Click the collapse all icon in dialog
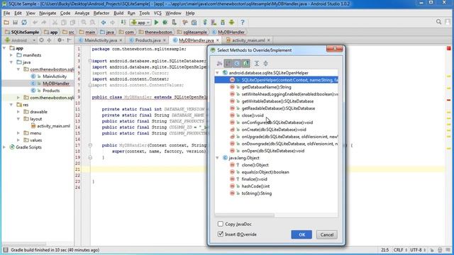The height and width of the screenshot is (255, 454). 265,63
